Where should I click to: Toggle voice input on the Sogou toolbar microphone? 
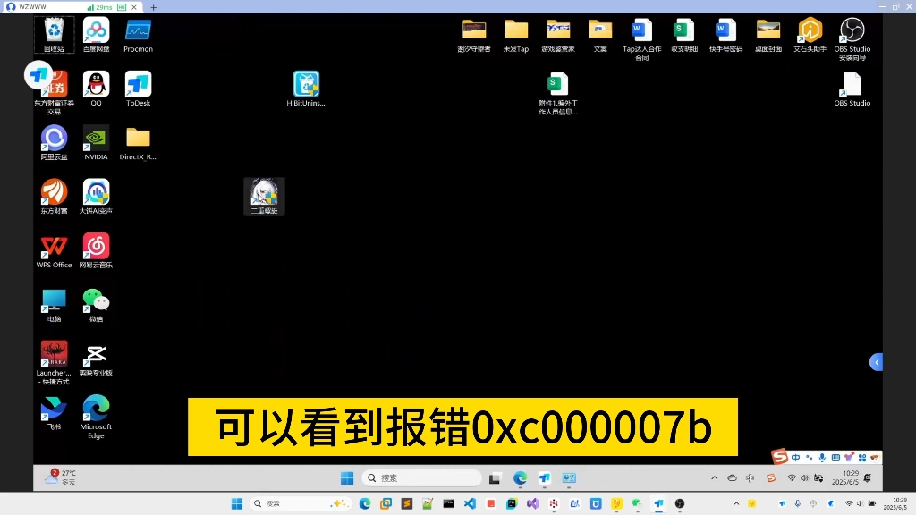point(822,457)
